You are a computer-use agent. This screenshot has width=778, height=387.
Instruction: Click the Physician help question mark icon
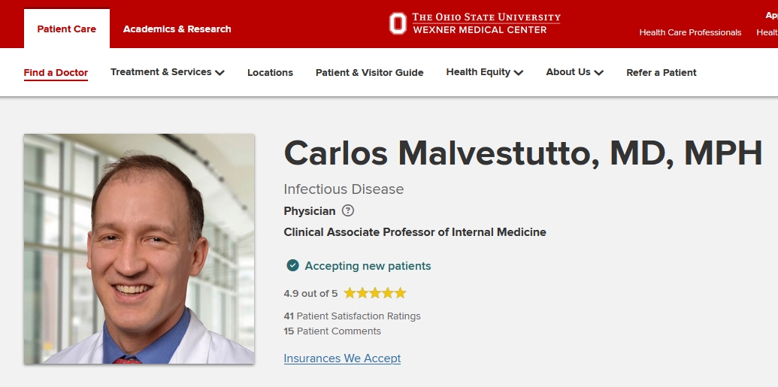coord(348,211)
